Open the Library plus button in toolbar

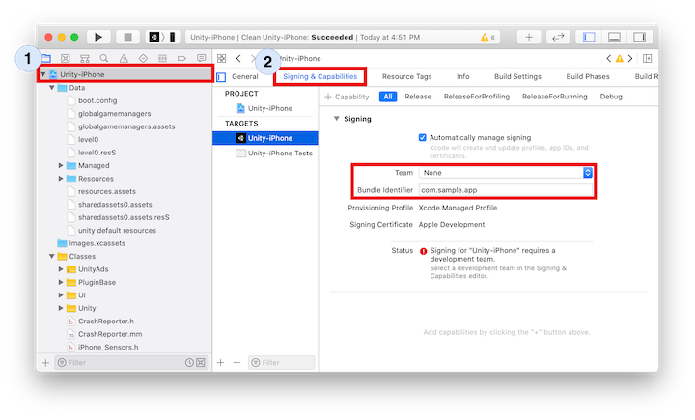529,37
